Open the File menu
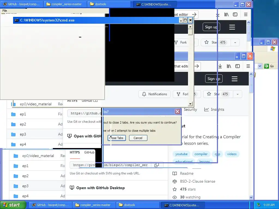The image size is (279, 209). [x=5, y=11]
